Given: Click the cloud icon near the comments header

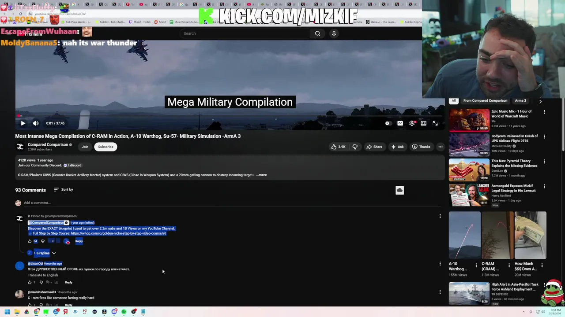Looking at the screenshot, I should tap(399, 190).
